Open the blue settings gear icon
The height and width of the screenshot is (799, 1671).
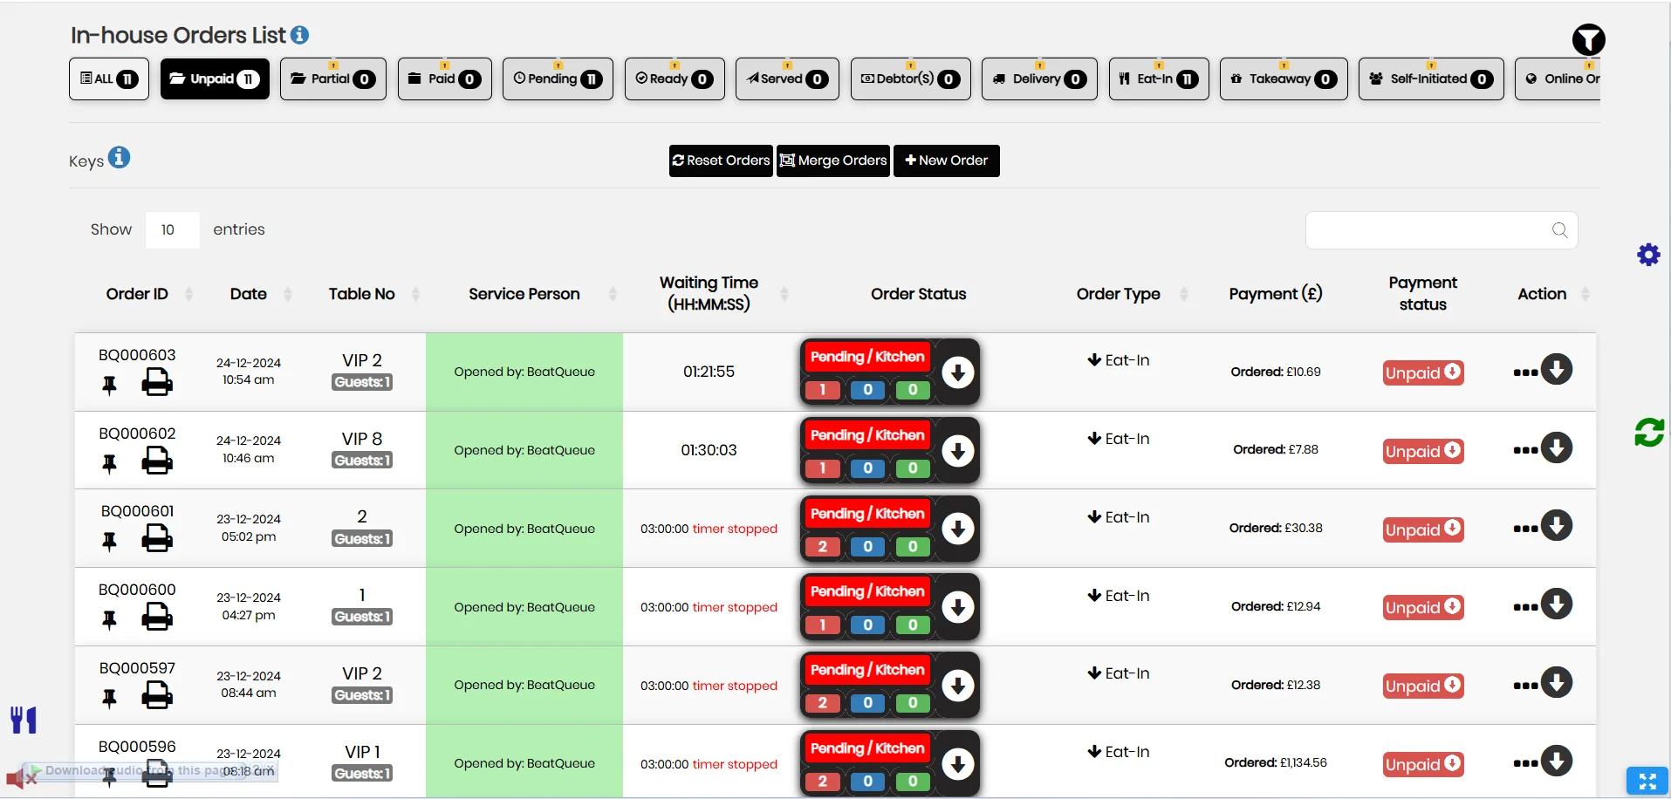[x=1648, y=255]
